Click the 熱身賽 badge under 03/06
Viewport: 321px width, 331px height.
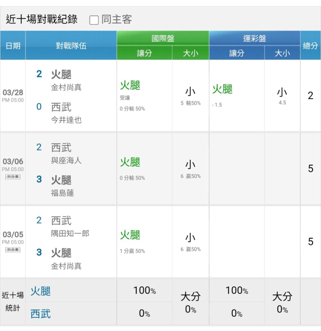[x=13, y=177]
